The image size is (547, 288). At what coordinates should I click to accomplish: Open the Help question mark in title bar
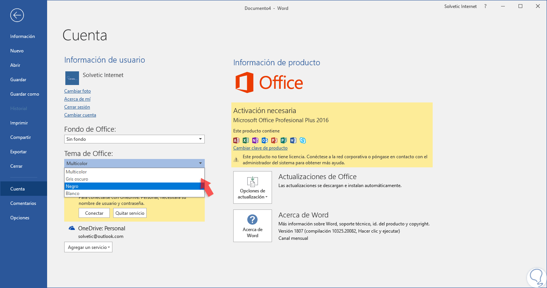click(x=485, y=6)
